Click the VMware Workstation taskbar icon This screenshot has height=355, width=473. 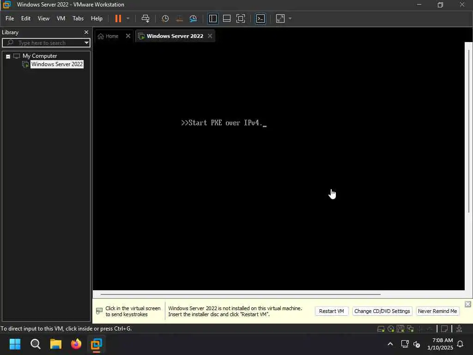tap(97, 344)
